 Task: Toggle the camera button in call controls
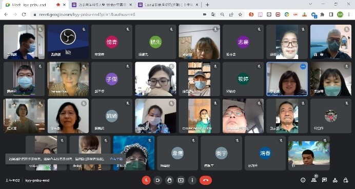pos(158,180)
